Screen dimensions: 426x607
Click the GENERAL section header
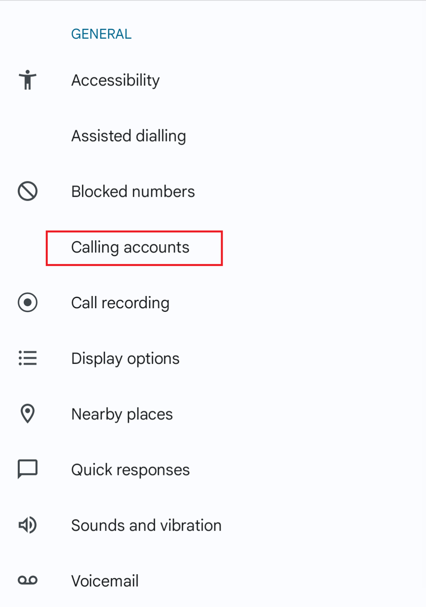coord(101,34)
